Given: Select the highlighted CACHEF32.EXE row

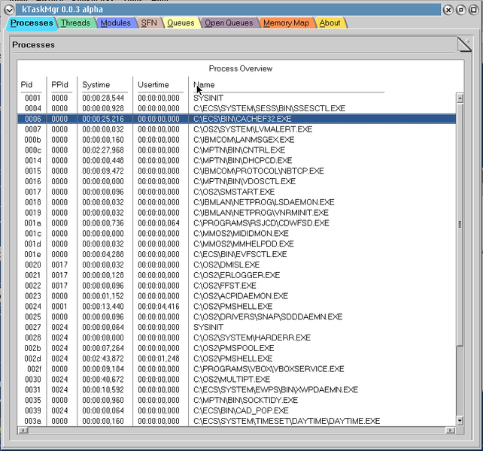Looking at the screenshot, I should pyautogui.click(x=236, y=119).
